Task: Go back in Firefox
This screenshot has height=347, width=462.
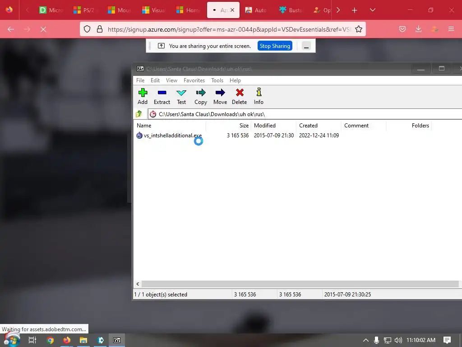Action: [x=11, y=29]
